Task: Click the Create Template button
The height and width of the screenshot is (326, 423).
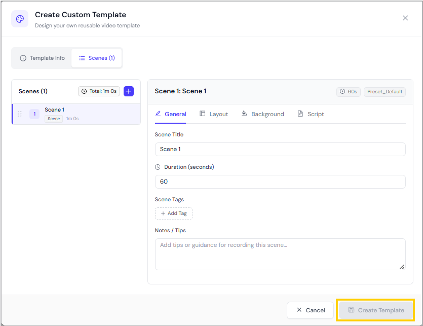Action: pos(376,310)
